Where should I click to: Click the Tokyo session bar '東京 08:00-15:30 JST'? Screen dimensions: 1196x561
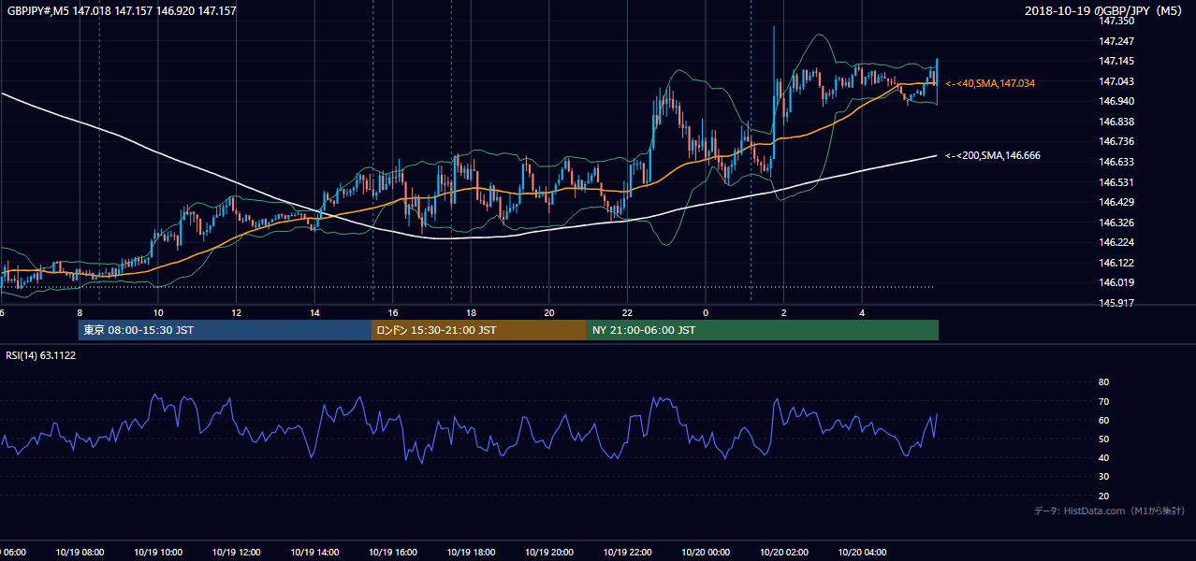pos(225,330)
